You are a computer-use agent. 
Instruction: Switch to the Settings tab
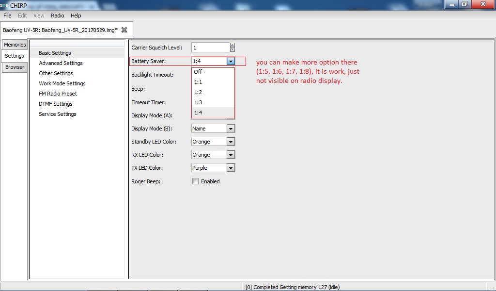14,56
